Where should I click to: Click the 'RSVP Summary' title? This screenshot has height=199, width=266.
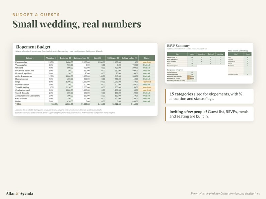[179, 46]
